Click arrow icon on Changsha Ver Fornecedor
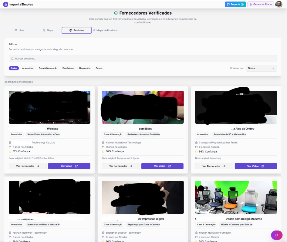This screenshot has height=242, width=287. point(224,166)
